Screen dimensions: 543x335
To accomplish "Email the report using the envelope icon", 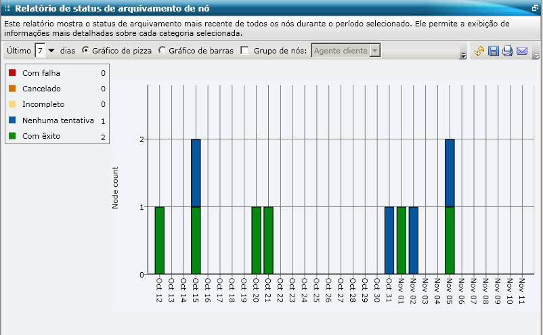I will pos(522,51).
